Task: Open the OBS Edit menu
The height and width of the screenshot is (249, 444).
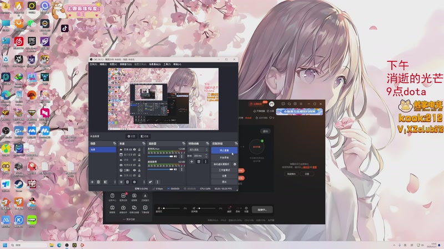Action: (x=103, y=64)
